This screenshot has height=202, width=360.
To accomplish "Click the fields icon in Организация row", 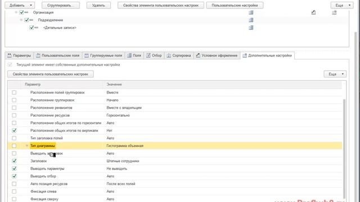I will (251, 12).
